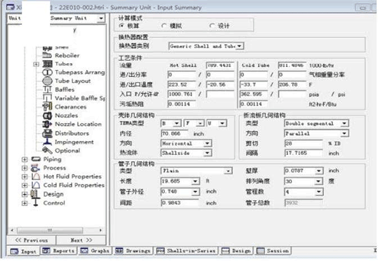This screenshot has height=263, width=380.
Task: Click the Baffles icon in tree
Action: tap(47, 90)
